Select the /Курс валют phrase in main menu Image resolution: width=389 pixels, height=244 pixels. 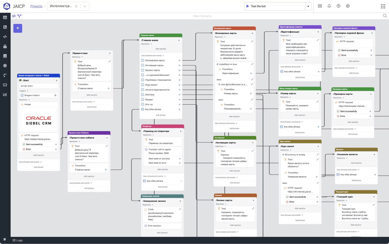(x=151, y=85)
